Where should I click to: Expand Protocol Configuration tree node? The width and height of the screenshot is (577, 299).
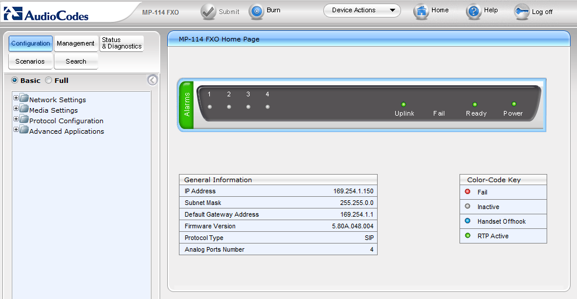pyautogui.click(x=16, y=119)
